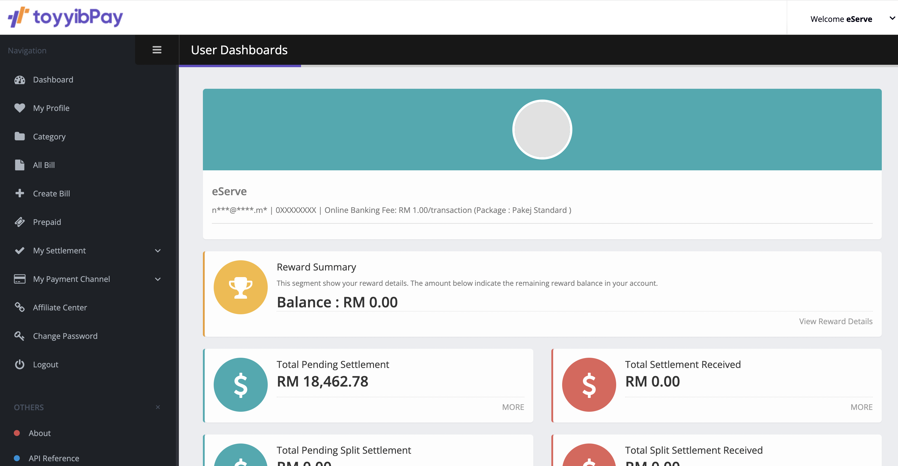This screenshot has height=466, width=898.
Task: Click the Logout navigation item
Action: tap(46, 364)
